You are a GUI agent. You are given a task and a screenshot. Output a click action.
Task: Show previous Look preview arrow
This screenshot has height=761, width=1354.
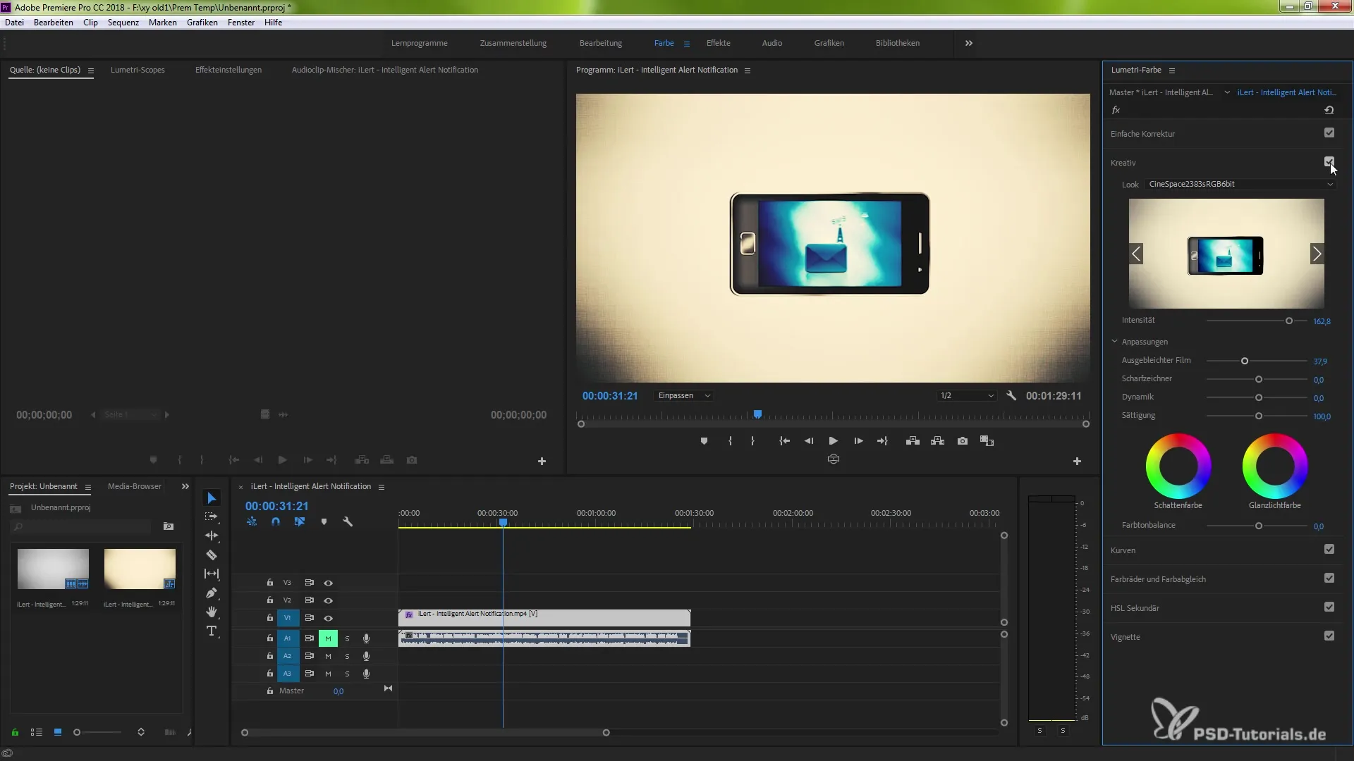[x=1136, y=254]
